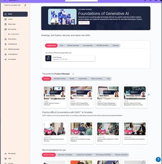Screen dimensions: 162x164
Task: Open Library from the sidebar
Action: coord(10,19)
